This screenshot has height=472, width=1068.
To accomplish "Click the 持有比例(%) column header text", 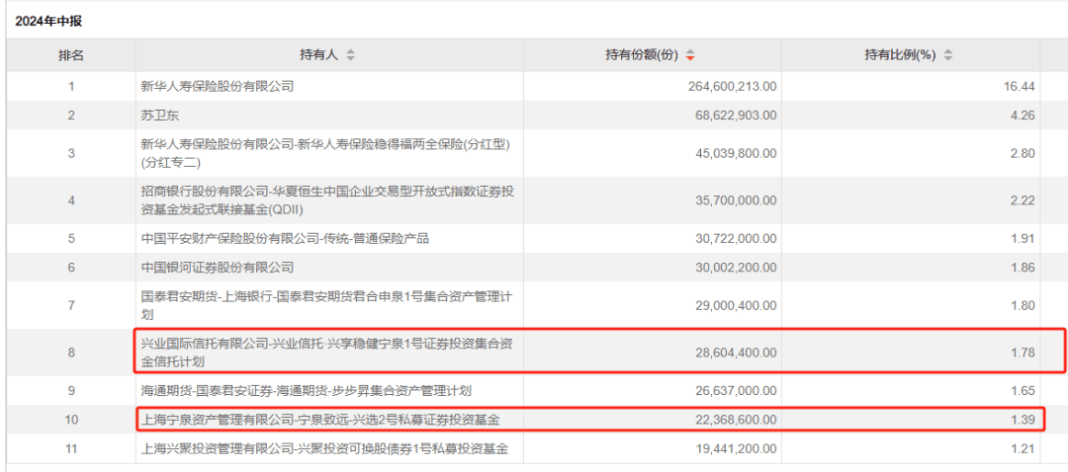I will point(901,55).
